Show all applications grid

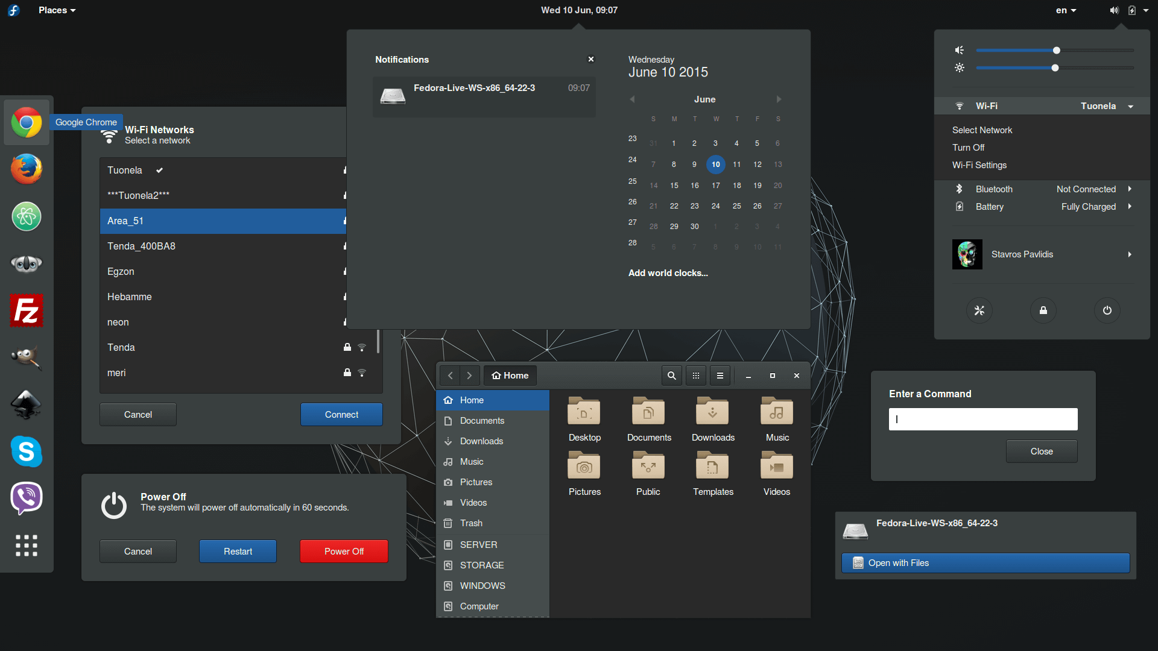(27, 545)
